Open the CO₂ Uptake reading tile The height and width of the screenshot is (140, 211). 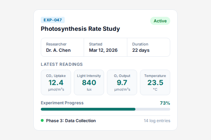click(x=56, y=83)
